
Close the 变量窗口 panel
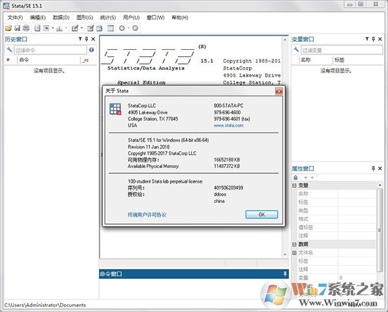pyautogui.click(x=380, y=39)
